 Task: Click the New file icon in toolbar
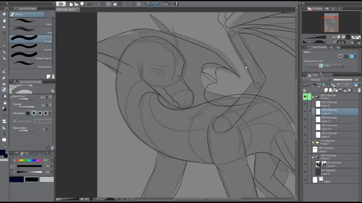click(71, 4)
